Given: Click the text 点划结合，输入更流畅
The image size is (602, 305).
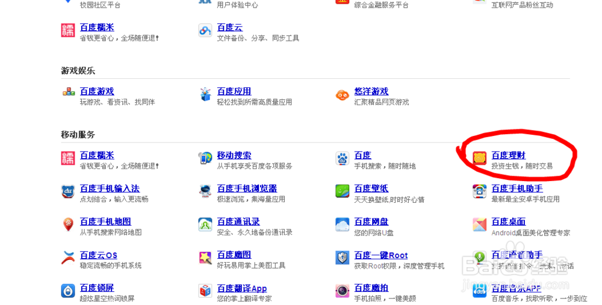Looking at the screenshot, I should [114, 199].
